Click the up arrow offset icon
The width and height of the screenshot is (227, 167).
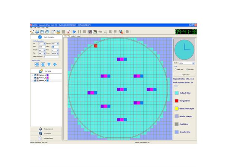click(42, 64)
